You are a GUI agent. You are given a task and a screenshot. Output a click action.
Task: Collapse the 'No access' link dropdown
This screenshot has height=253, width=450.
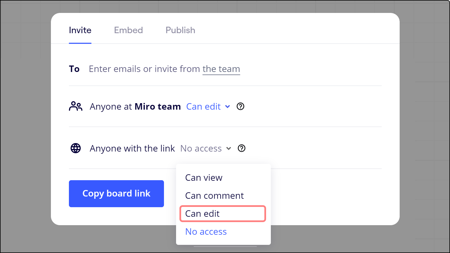[x=201, y=148]
